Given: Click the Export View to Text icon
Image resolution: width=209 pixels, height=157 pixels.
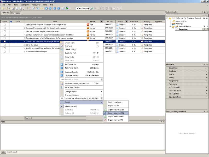Looking at the screenshot, I should [x=105, y=116].
